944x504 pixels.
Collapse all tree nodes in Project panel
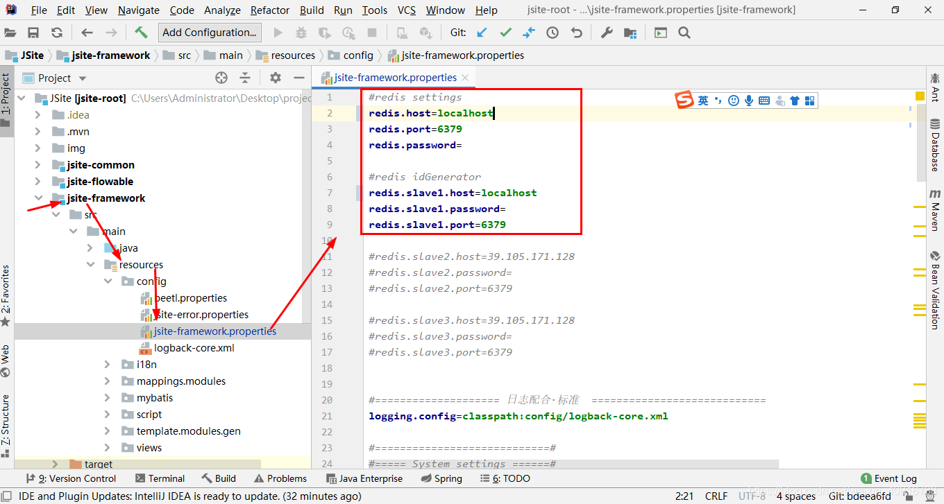click(x=245, y=78)
